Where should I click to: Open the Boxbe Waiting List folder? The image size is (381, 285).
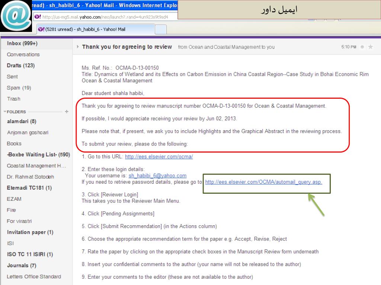tap(38, 155)
